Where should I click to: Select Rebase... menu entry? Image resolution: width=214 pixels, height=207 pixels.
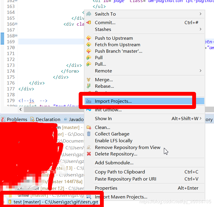[144, 86]
